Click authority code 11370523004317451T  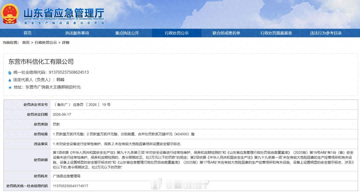pyautogui.click(x=70, y=186)
